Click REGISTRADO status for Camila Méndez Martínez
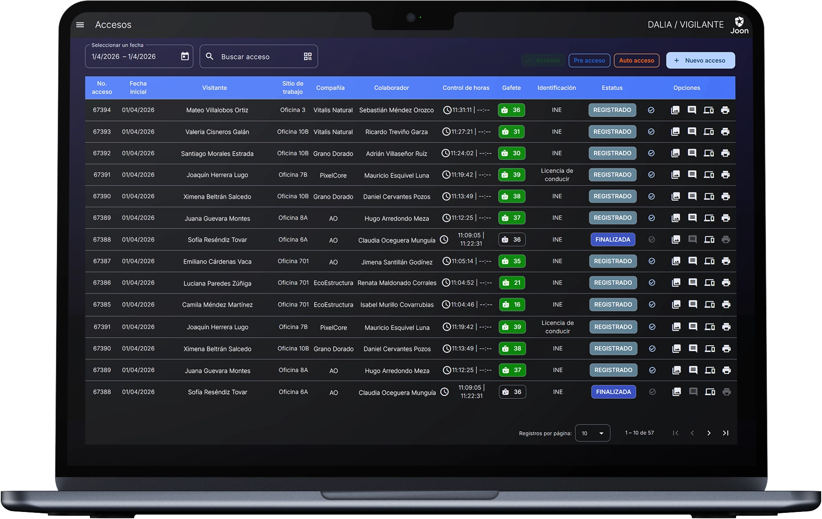Viewport: 822px width, 519px height. point(613,305)
